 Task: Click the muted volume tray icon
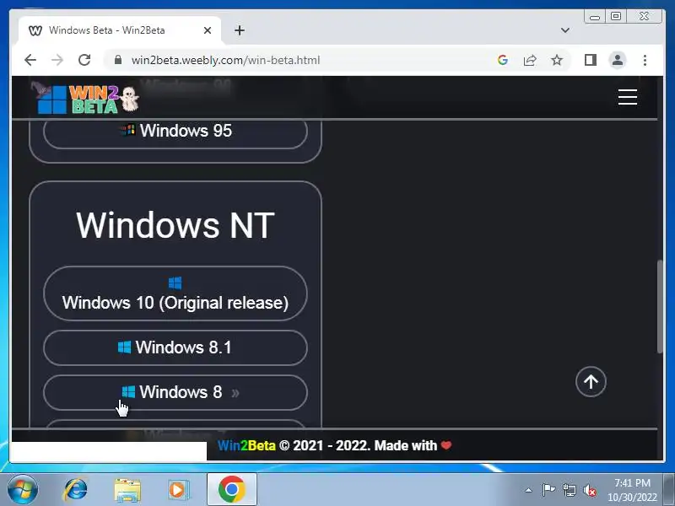click(x=590, y=490)
